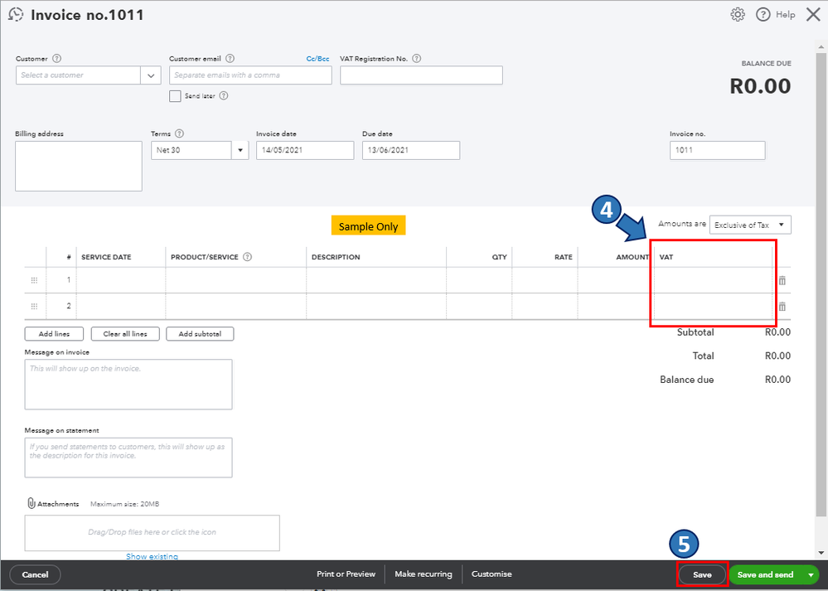Image resolution: width=828 pixels, height=591 pixels.
Task: Click the Add subtotal button
Action: 200,334
